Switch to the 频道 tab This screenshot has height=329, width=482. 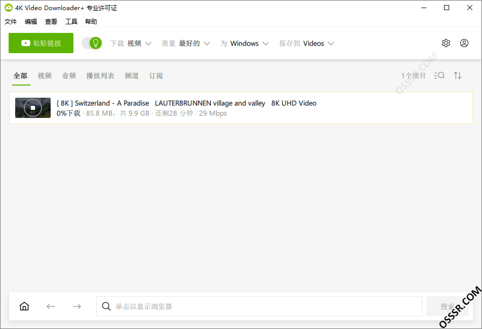click(132, 75)
